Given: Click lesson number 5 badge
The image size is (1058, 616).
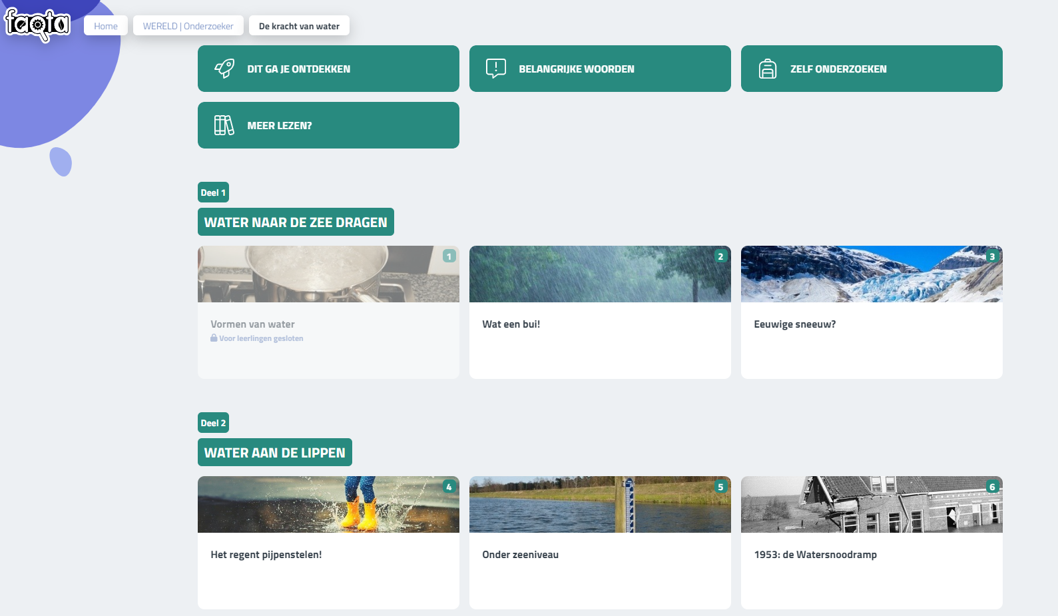Looking at the screenshot, I should pyautogui.click(x=721, y=486).
